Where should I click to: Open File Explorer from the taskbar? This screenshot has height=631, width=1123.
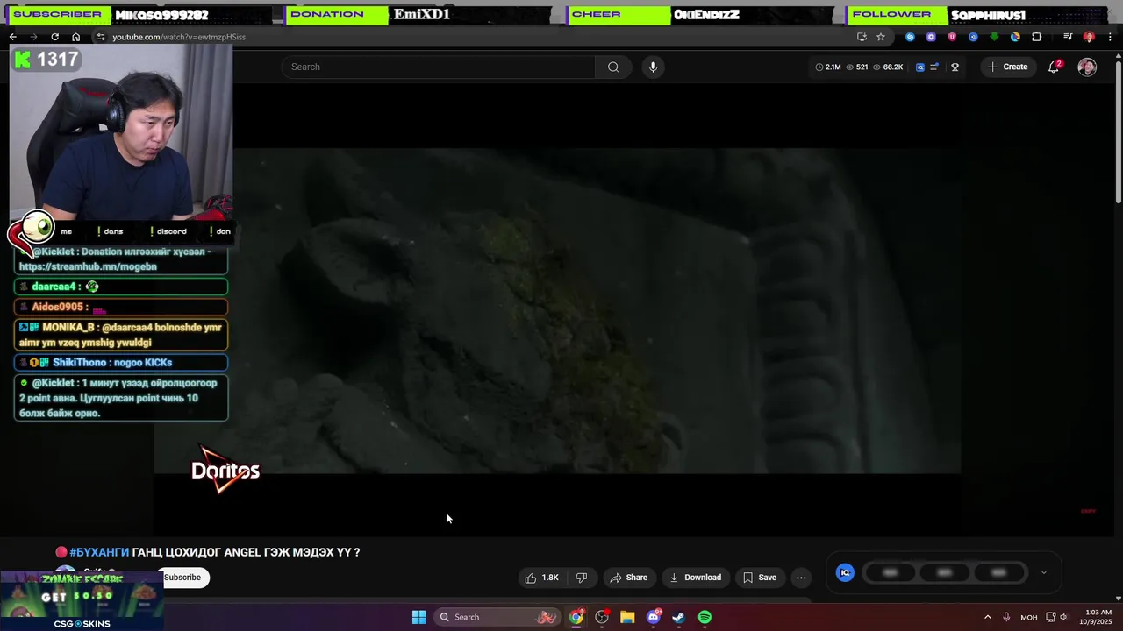pos(627,617)
